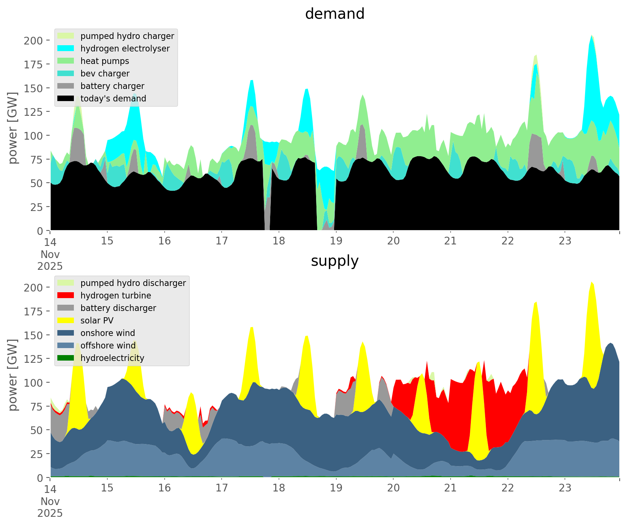This screenshot has height=526, width=627.
Task: Click the pumped hydro discharger legend label
Action: [133, 283]
